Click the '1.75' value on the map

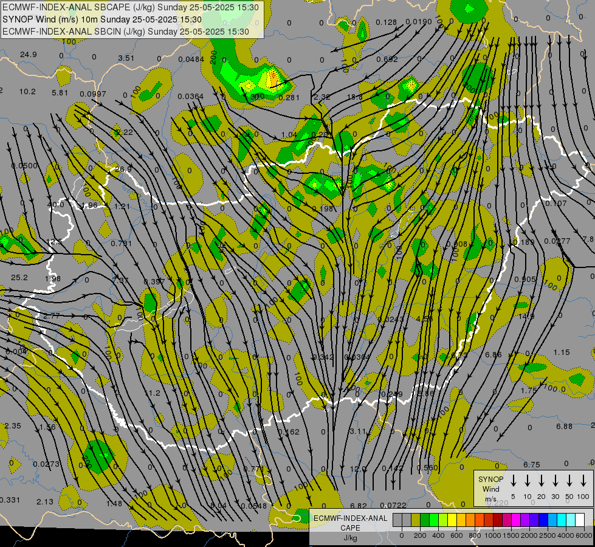(x=529, y=390)
